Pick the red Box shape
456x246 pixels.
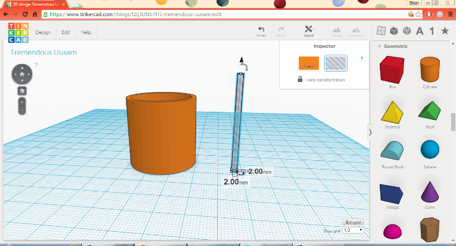pos(392,70)
